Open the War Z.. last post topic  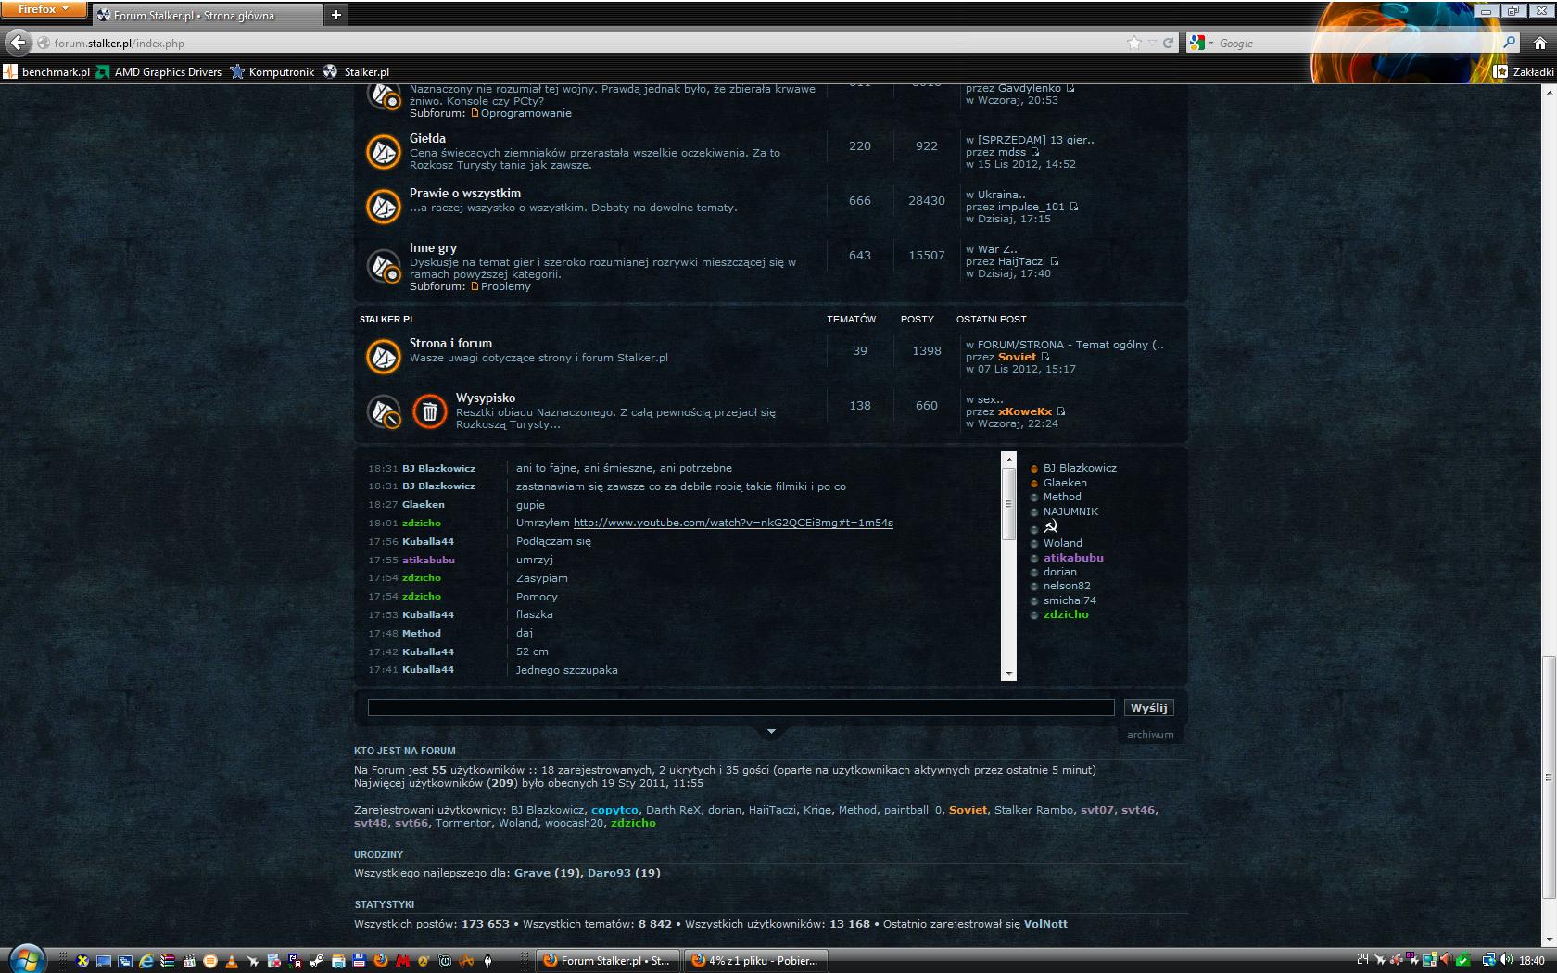[x=997, y=249]
